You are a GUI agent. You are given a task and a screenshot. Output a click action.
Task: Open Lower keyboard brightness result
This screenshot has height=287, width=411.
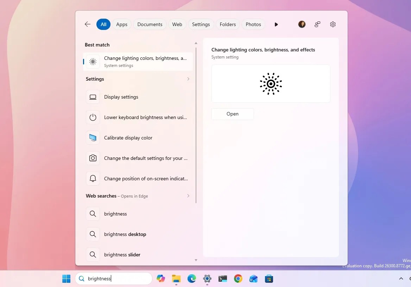138,118
